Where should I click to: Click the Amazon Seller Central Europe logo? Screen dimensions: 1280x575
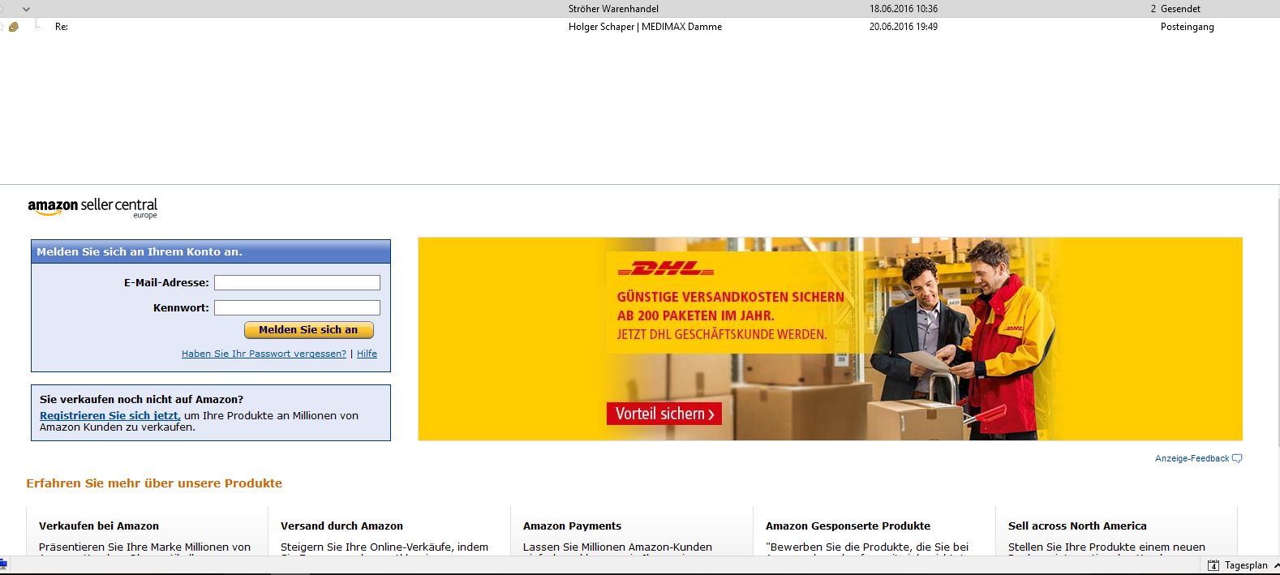[92, 208]
